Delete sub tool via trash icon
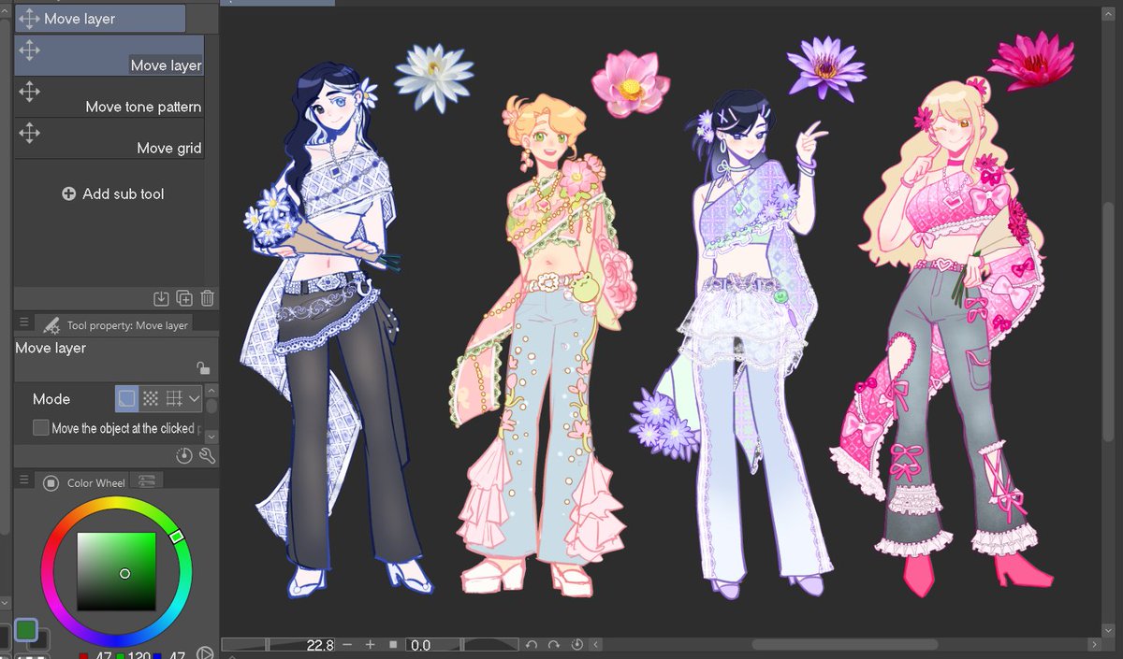This screenshot has width=1123, height=659. (x=208, y=298)
